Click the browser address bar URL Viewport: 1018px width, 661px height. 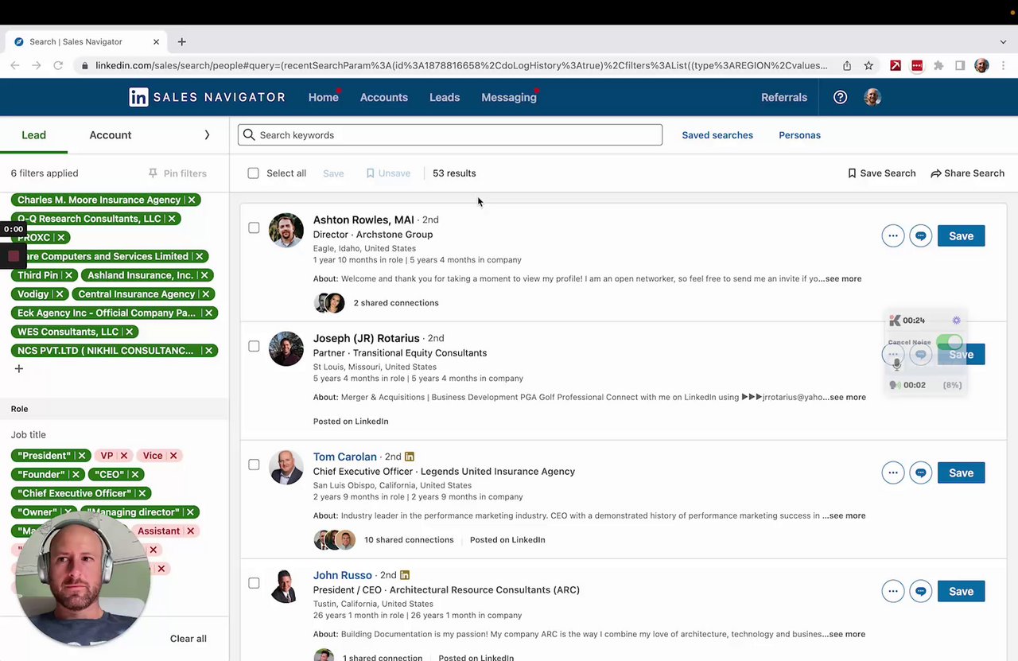pyautogui.click(x=461, y=65)
